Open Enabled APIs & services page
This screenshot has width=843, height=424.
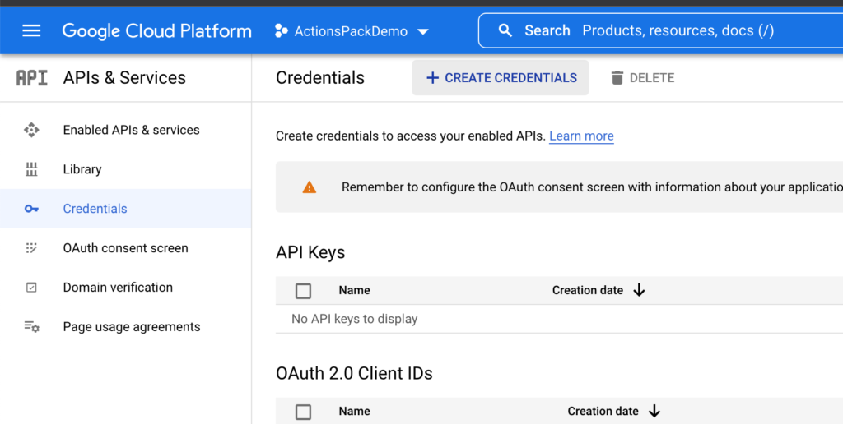click(x=131, y=130)
